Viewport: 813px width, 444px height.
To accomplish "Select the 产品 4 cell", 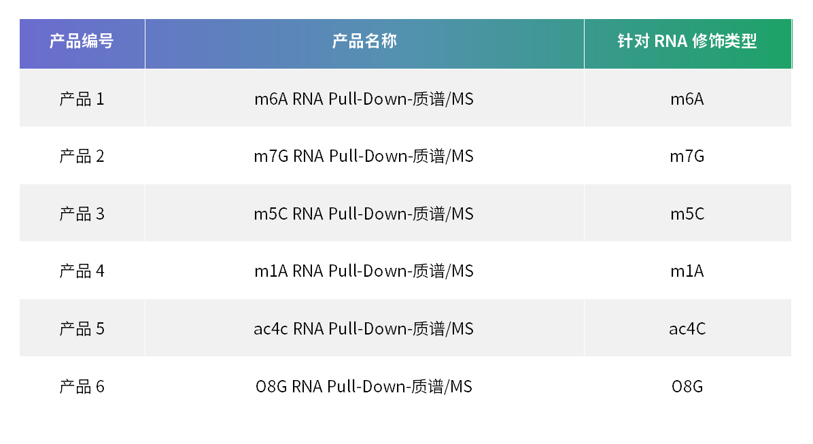I will pos(82,271).
